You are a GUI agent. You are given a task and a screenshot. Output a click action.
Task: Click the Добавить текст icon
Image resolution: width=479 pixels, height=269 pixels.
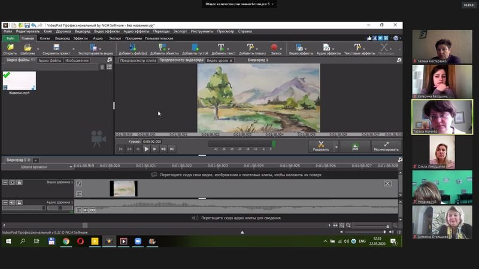tap(220, 48)
